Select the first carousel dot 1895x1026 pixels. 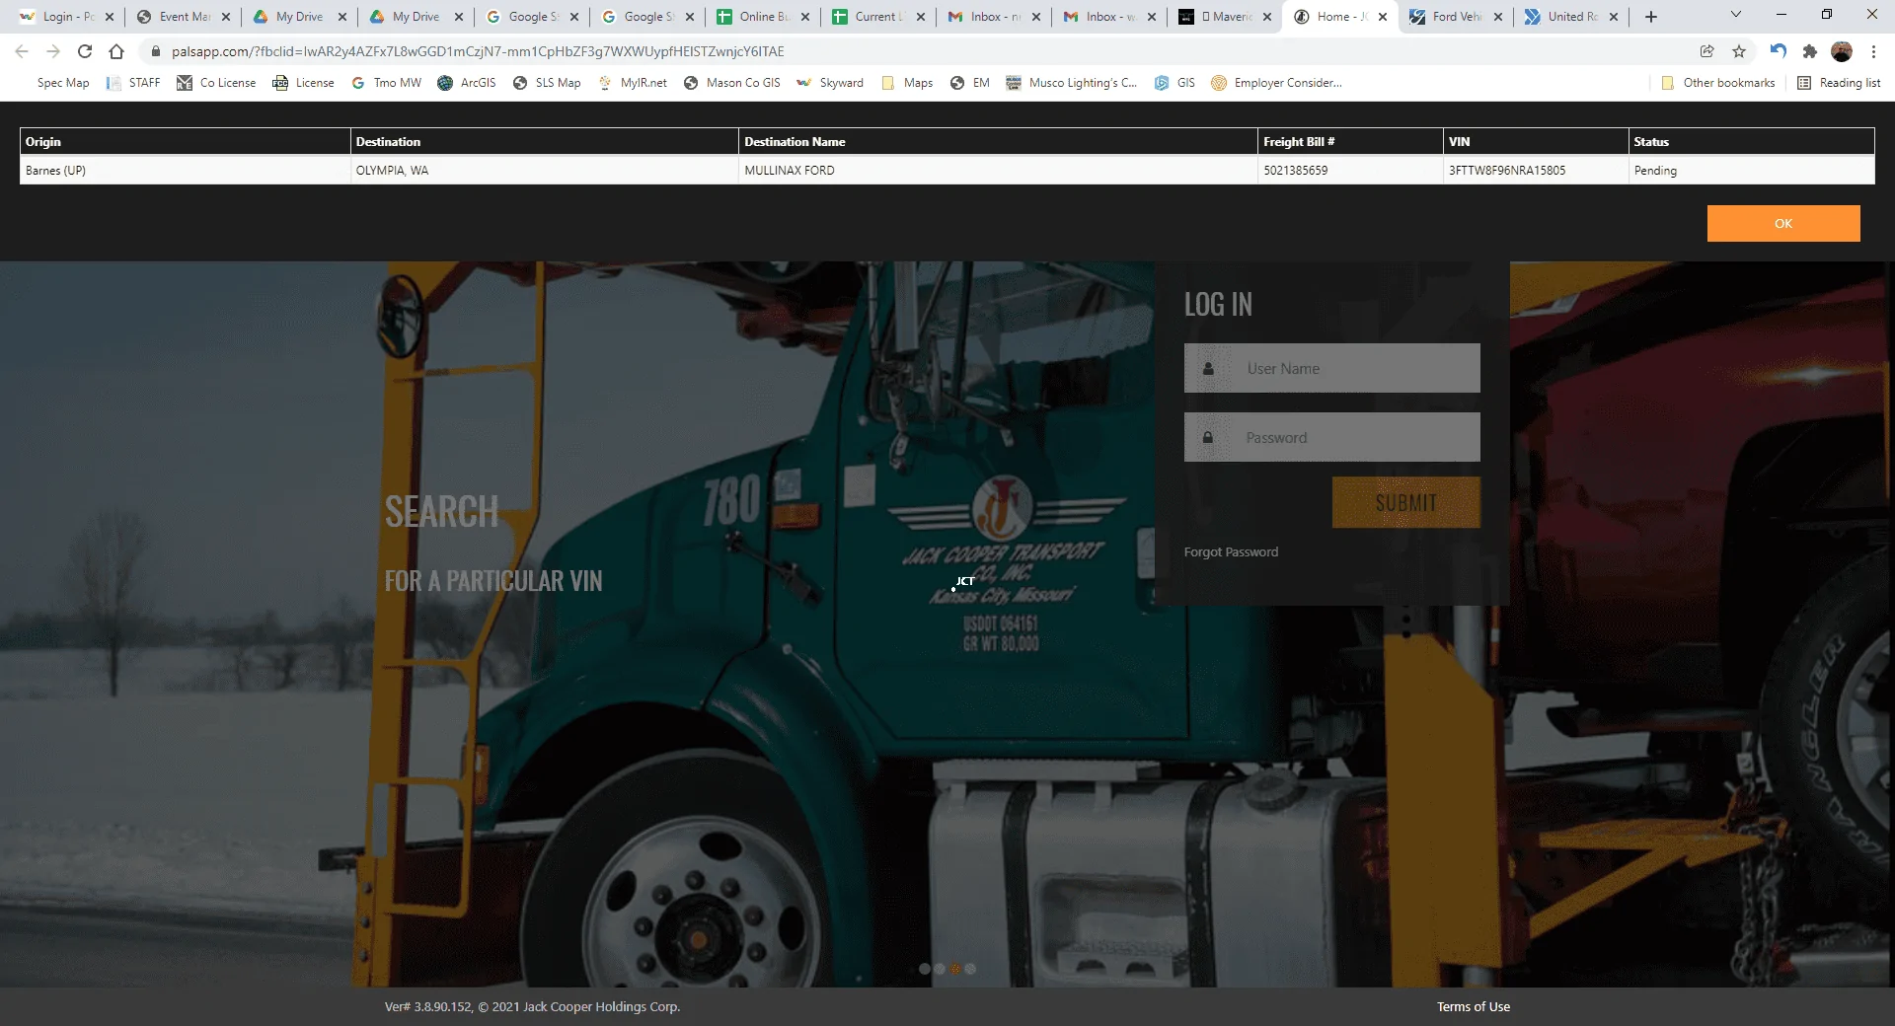[925, 969]
